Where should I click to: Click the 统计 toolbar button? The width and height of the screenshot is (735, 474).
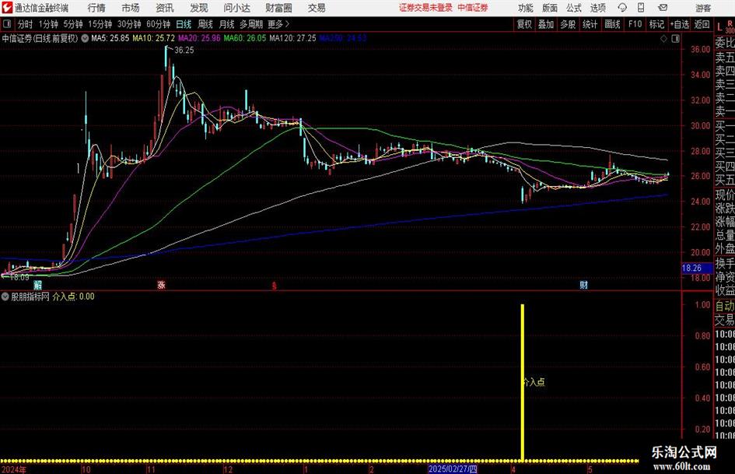click(590, 24)
